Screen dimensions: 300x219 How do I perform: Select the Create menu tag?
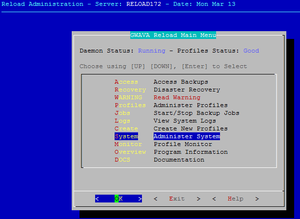pos(126,128)
